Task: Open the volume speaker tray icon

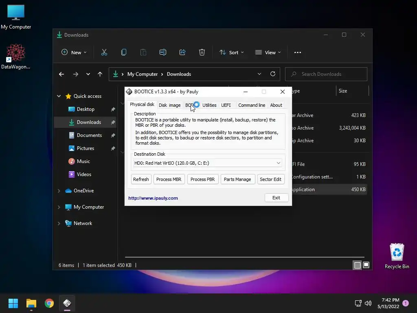Action: tap(368, 303)
